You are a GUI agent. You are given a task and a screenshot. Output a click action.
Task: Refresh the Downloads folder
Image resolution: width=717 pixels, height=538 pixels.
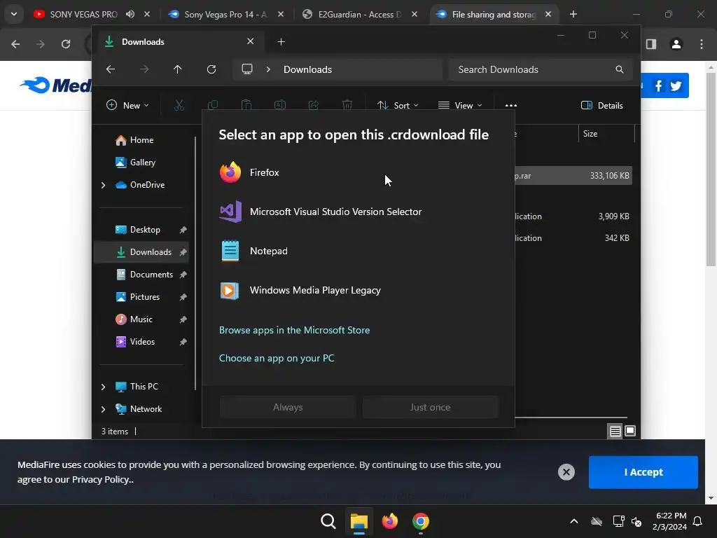pyautogui.click(x=211, y=69)
